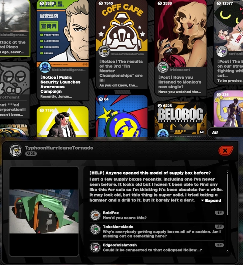Open the Public Security Awareness Campaign post

pos(63,50)
